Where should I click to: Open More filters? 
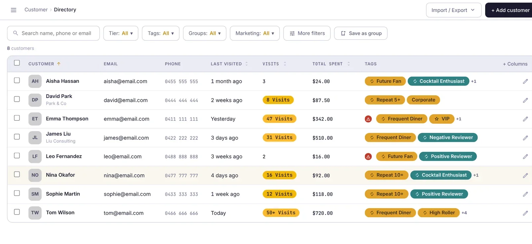tap(307, 33)
